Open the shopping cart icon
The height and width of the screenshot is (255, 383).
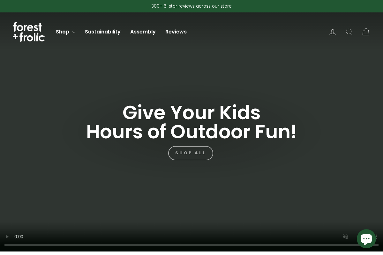(366, 32)
